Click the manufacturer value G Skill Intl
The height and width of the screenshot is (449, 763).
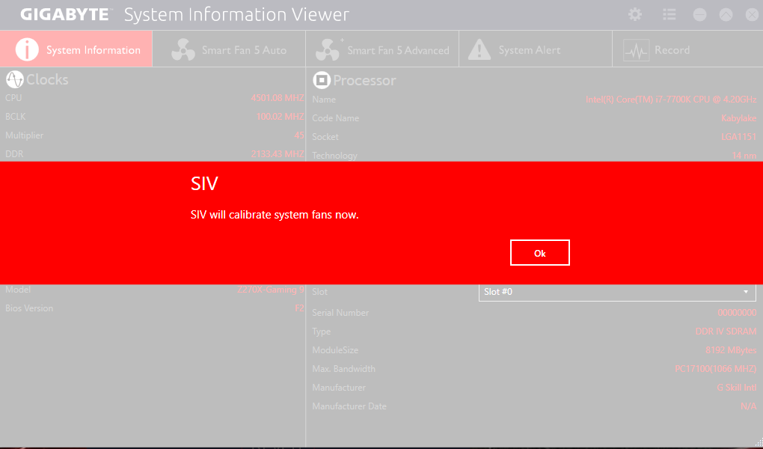tap(737, 388)
